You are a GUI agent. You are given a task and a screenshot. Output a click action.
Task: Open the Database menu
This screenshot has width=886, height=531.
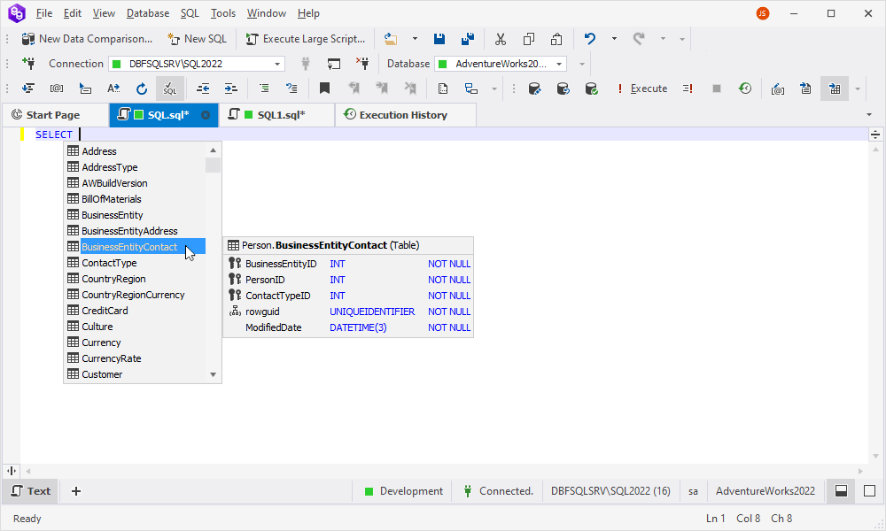coord(147,12)
